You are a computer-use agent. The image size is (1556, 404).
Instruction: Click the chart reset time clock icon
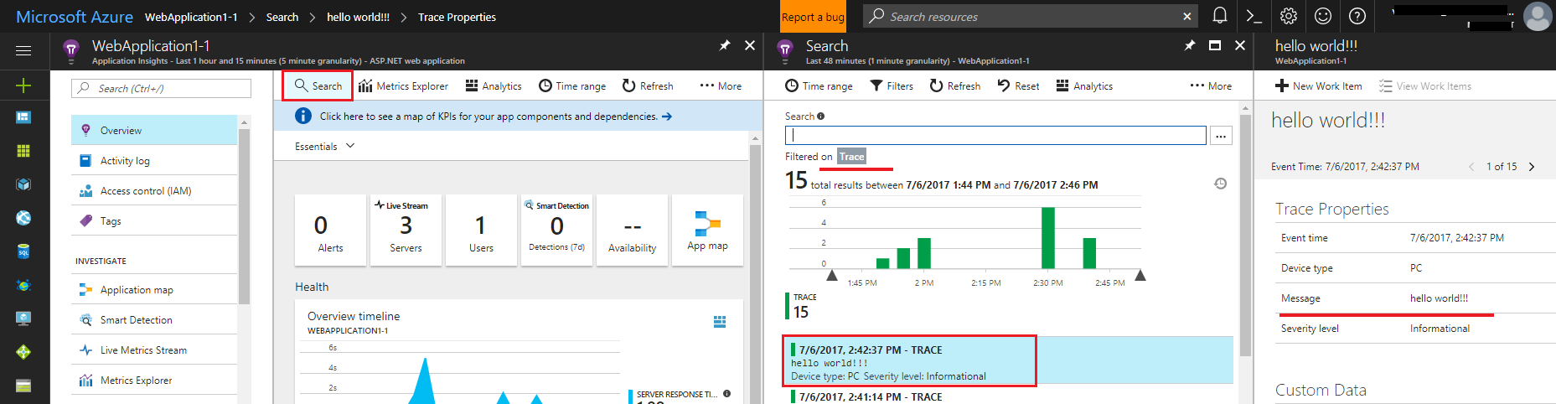coord(1221,184)
